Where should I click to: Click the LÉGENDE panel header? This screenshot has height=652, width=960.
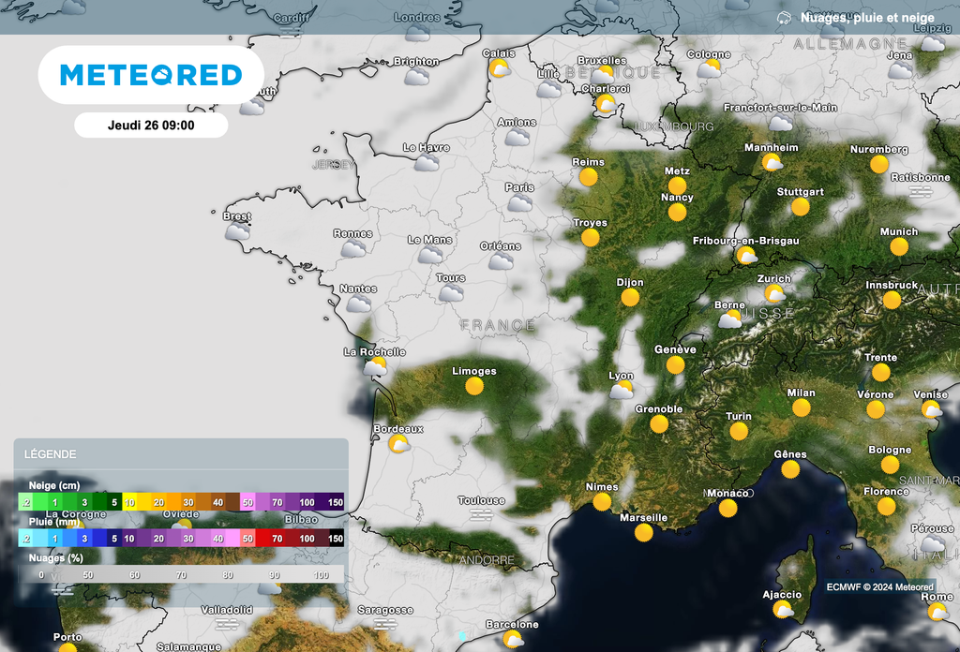(50, 453)
